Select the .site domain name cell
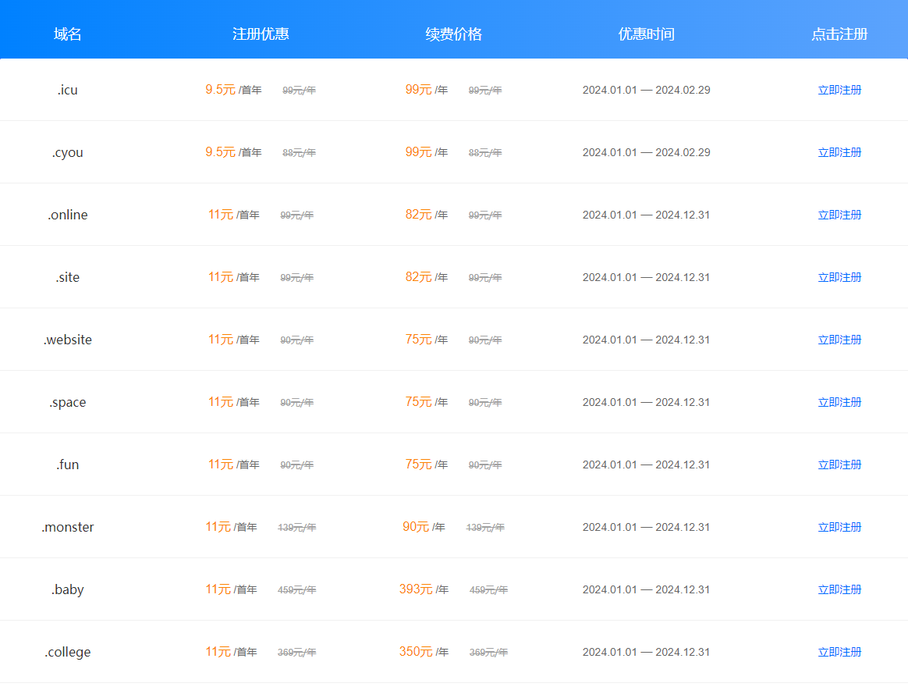 click(x=68, y=278)
